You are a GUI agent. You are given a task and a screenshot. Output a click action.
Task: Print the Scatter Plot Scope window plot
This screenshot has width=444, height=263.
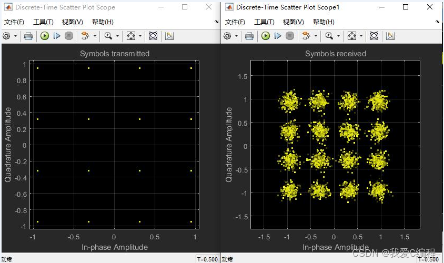pos(28,36)
